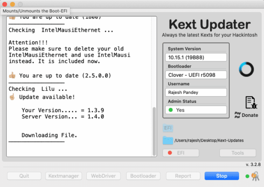264x187 pixels.
Task: Click the Bootloader button
Action: coord(143,176)
